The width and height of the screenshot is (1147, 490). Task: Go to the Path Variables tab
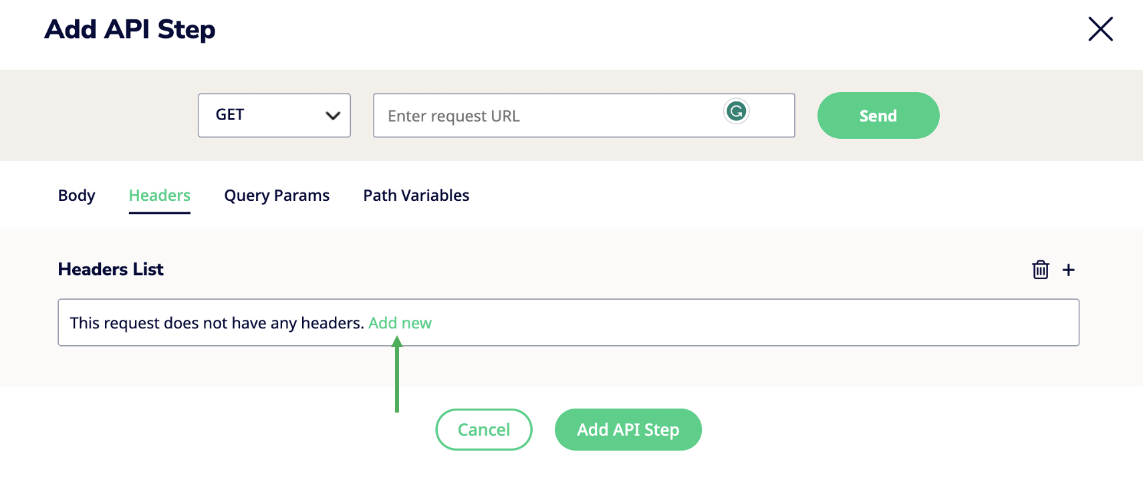point(416,196)
